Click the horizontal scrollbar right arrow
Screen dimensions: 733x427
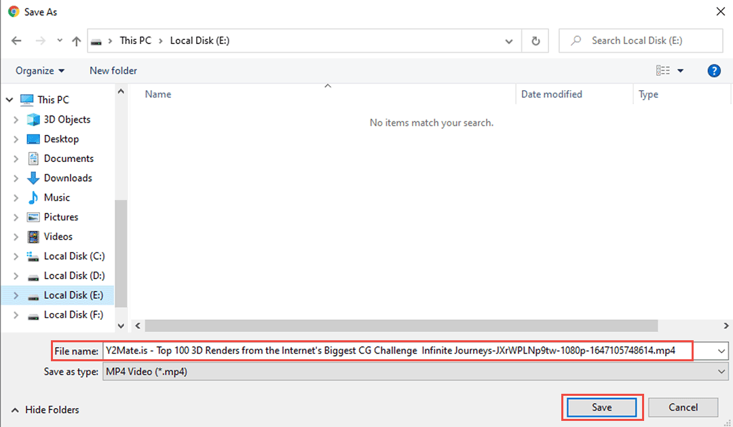click(x=726, y=326)
